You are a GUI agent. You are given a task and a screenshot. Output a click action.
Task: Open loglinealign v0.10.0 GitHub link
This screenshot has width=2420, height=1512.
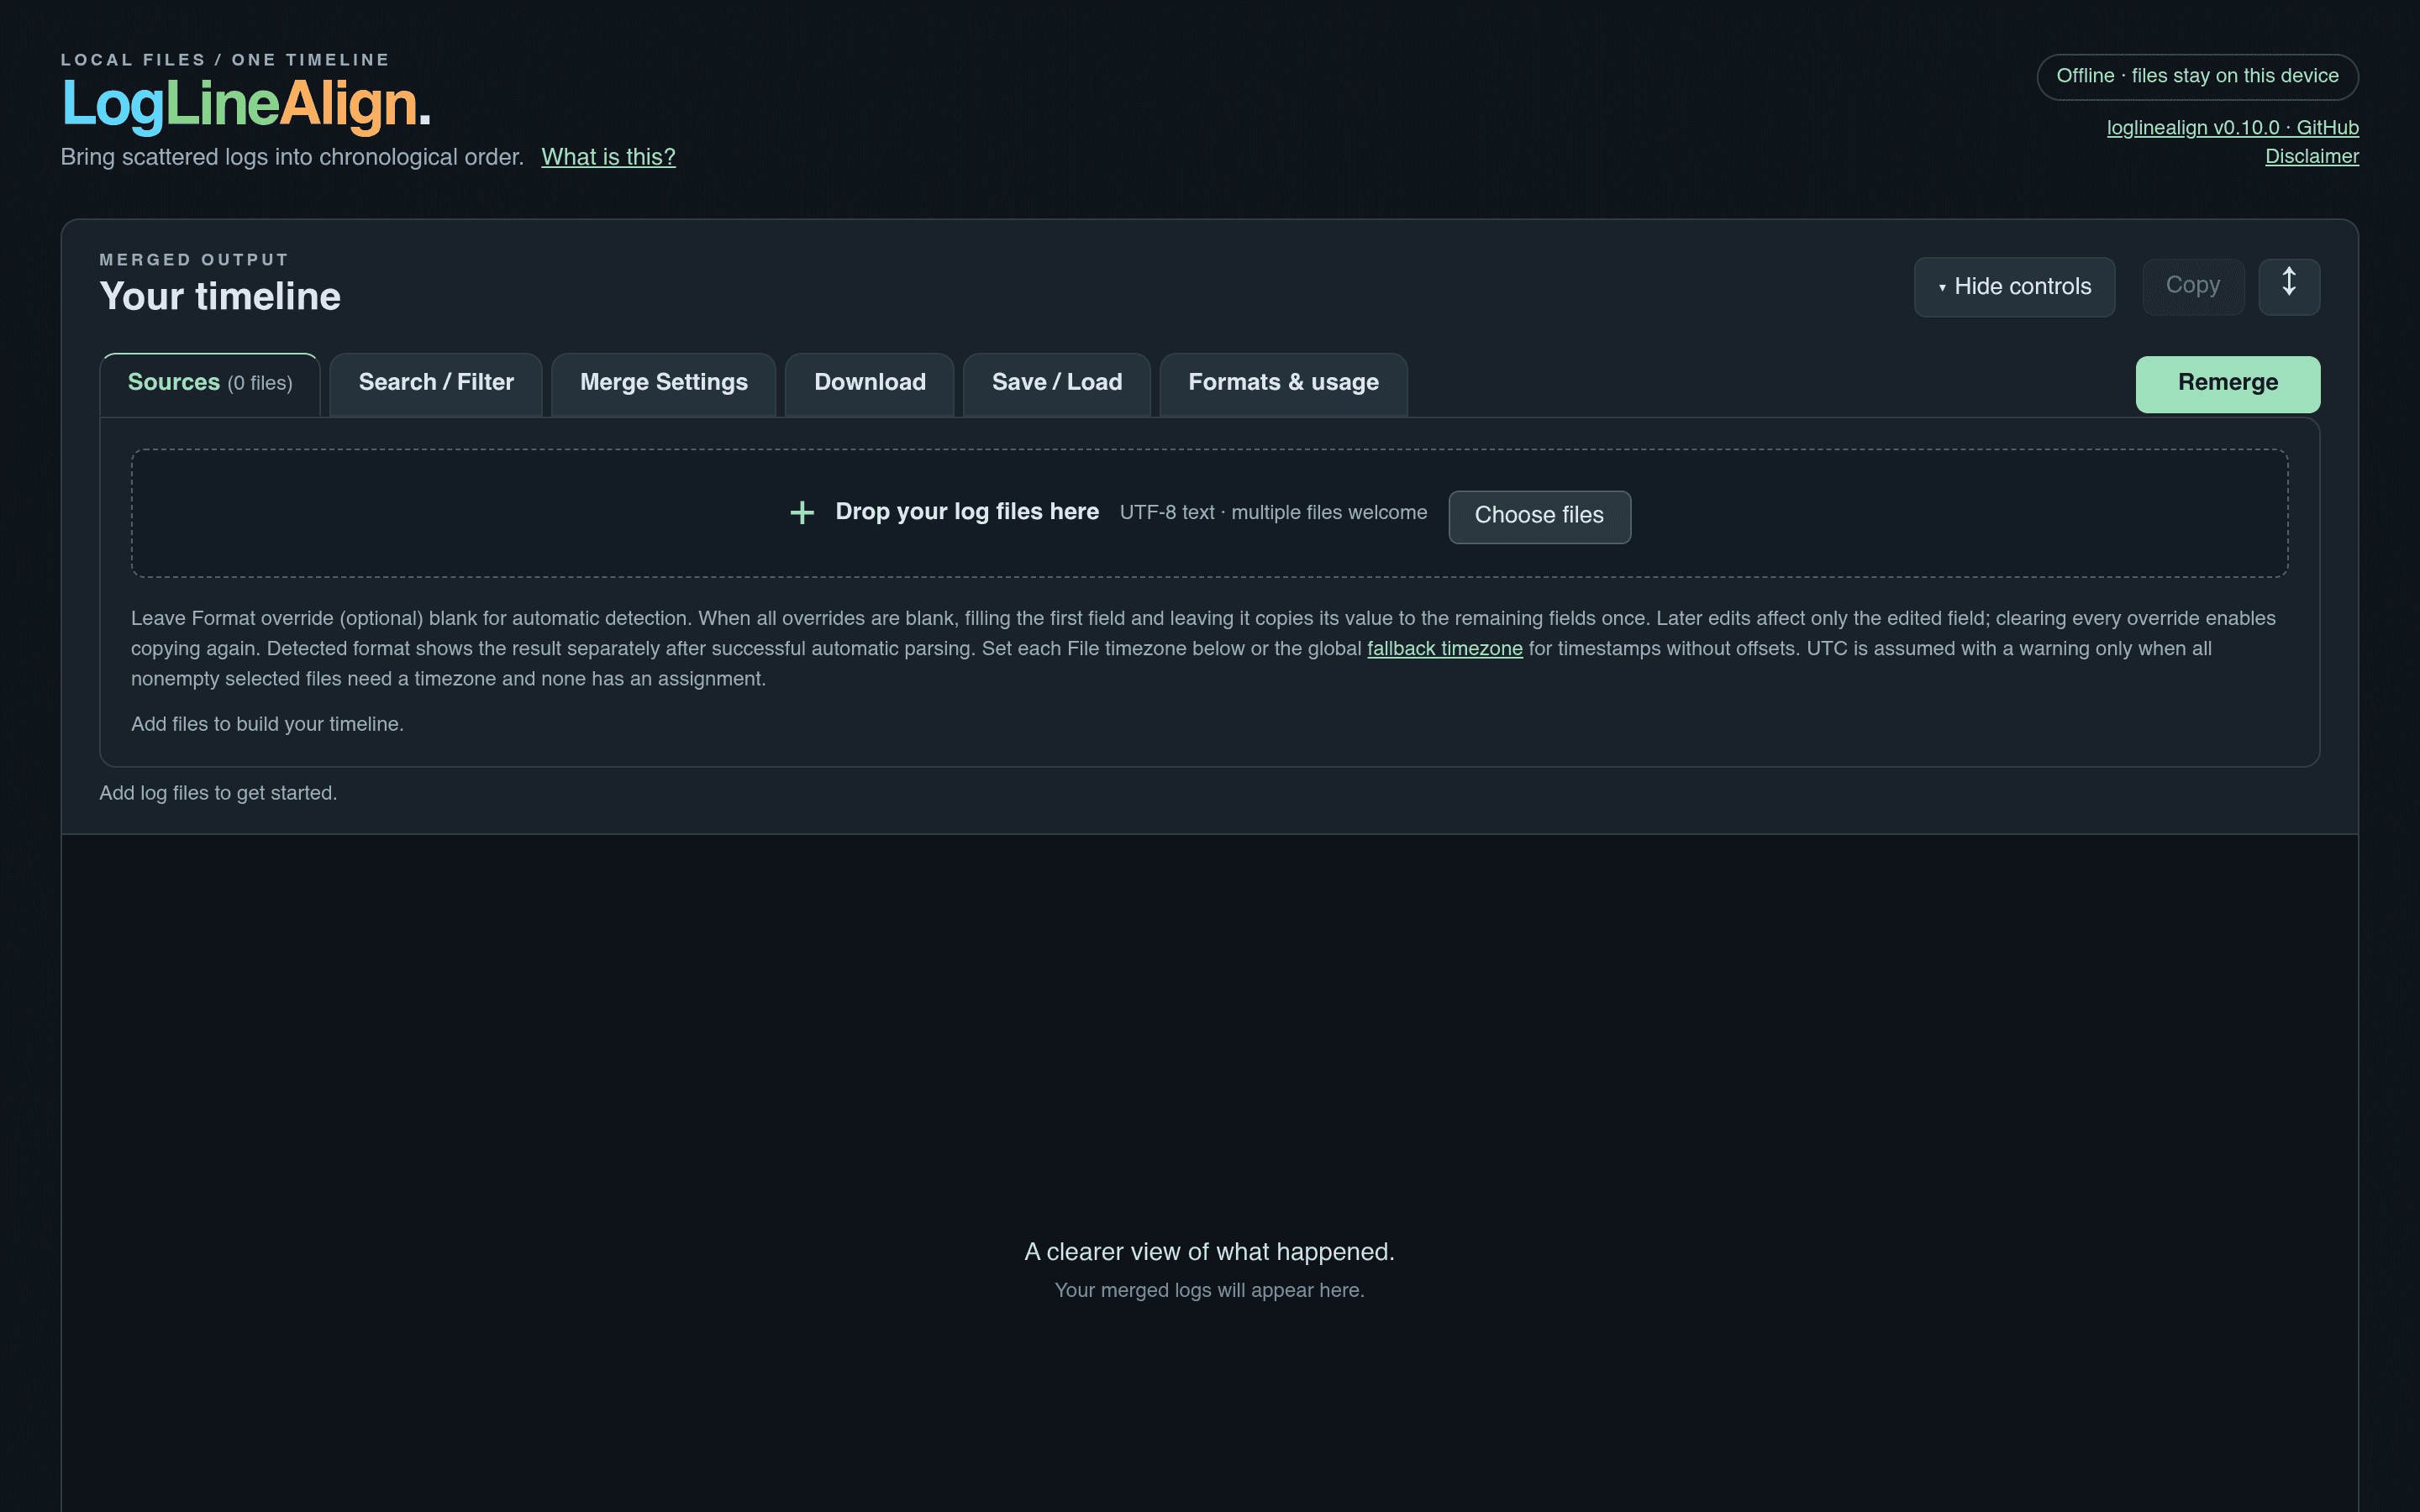pos(2232,128)
